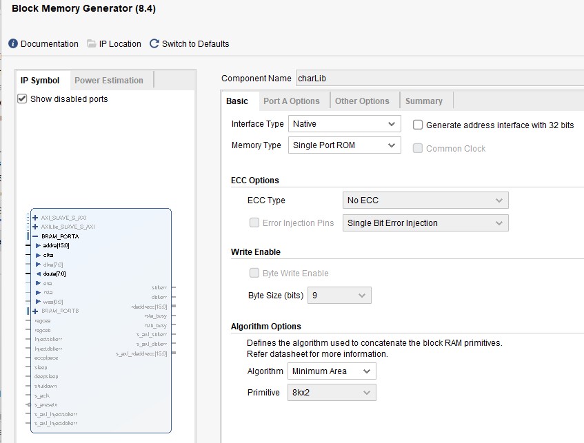Uncheck Show disabled ports checkbox
This screenshot has width=584, height=443.
click(22, 99)
